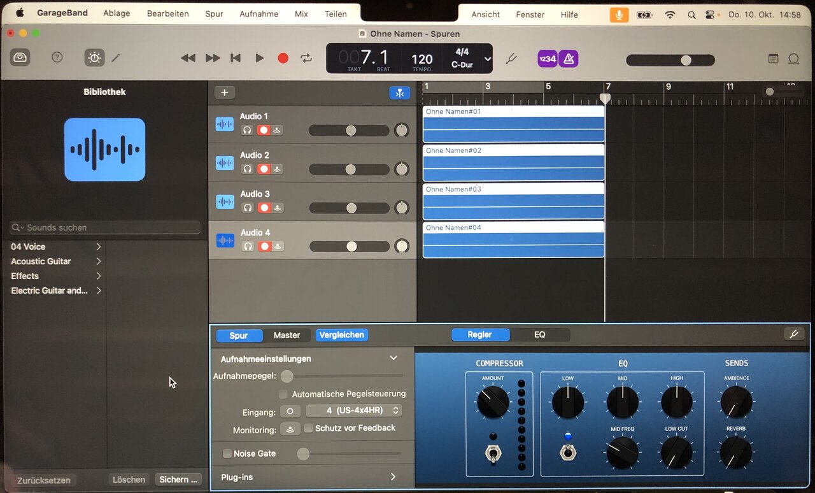
Task: Click the Sichern ... button
Action: (178, 480)
